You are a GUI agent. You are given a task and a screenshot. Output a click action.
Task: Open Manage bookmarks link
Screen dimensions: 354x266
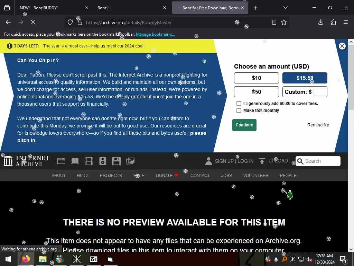coord(155,34)
